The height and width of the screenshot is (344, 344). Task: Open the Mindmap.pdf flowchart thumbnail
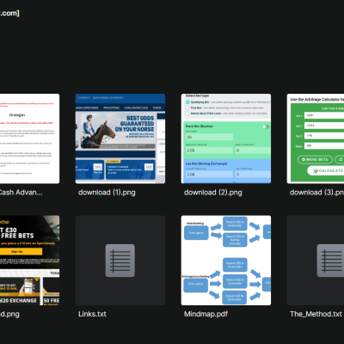pyautogui.click(x=226, y=261)
